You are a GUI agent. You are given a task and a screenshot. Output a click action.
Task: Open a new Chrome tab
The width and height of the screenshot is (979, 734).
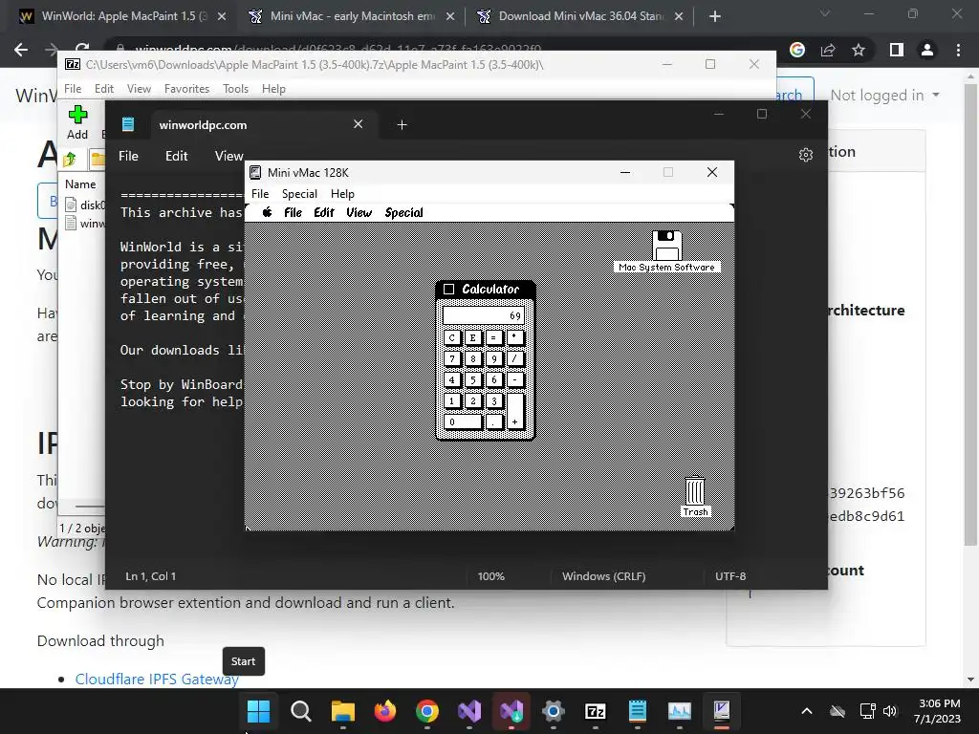point(715,16)
